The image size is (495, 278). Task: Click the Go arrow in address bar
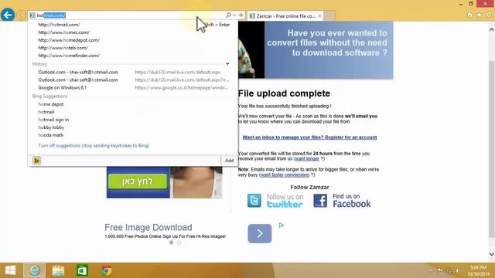pyautogui.click(x=241, y=15)
